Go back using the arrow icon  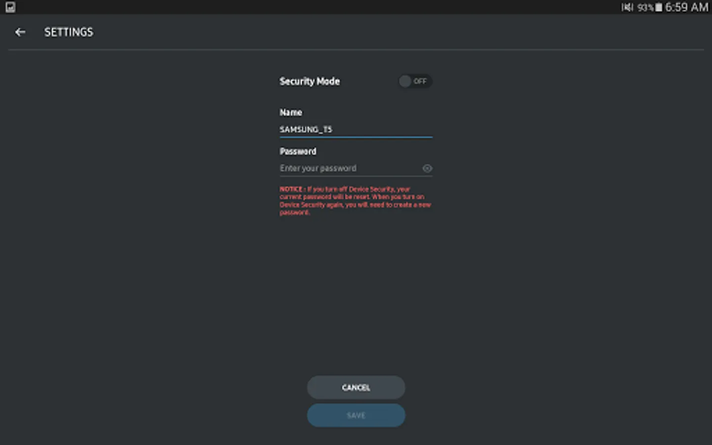pos(20,32)
